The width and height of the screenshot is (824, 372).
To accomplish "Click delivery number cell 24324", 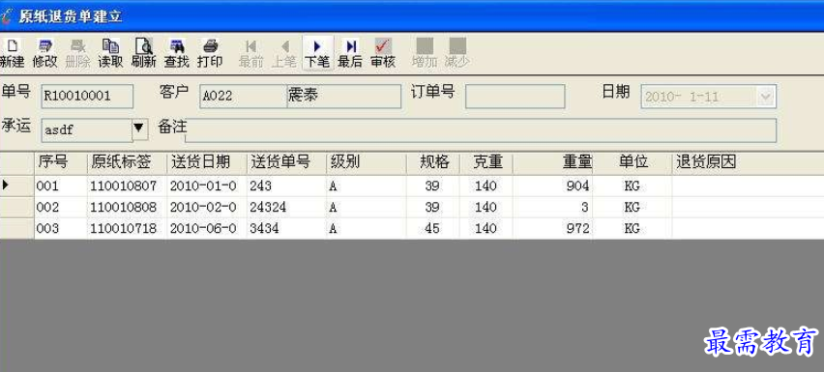I will (287, 207).
